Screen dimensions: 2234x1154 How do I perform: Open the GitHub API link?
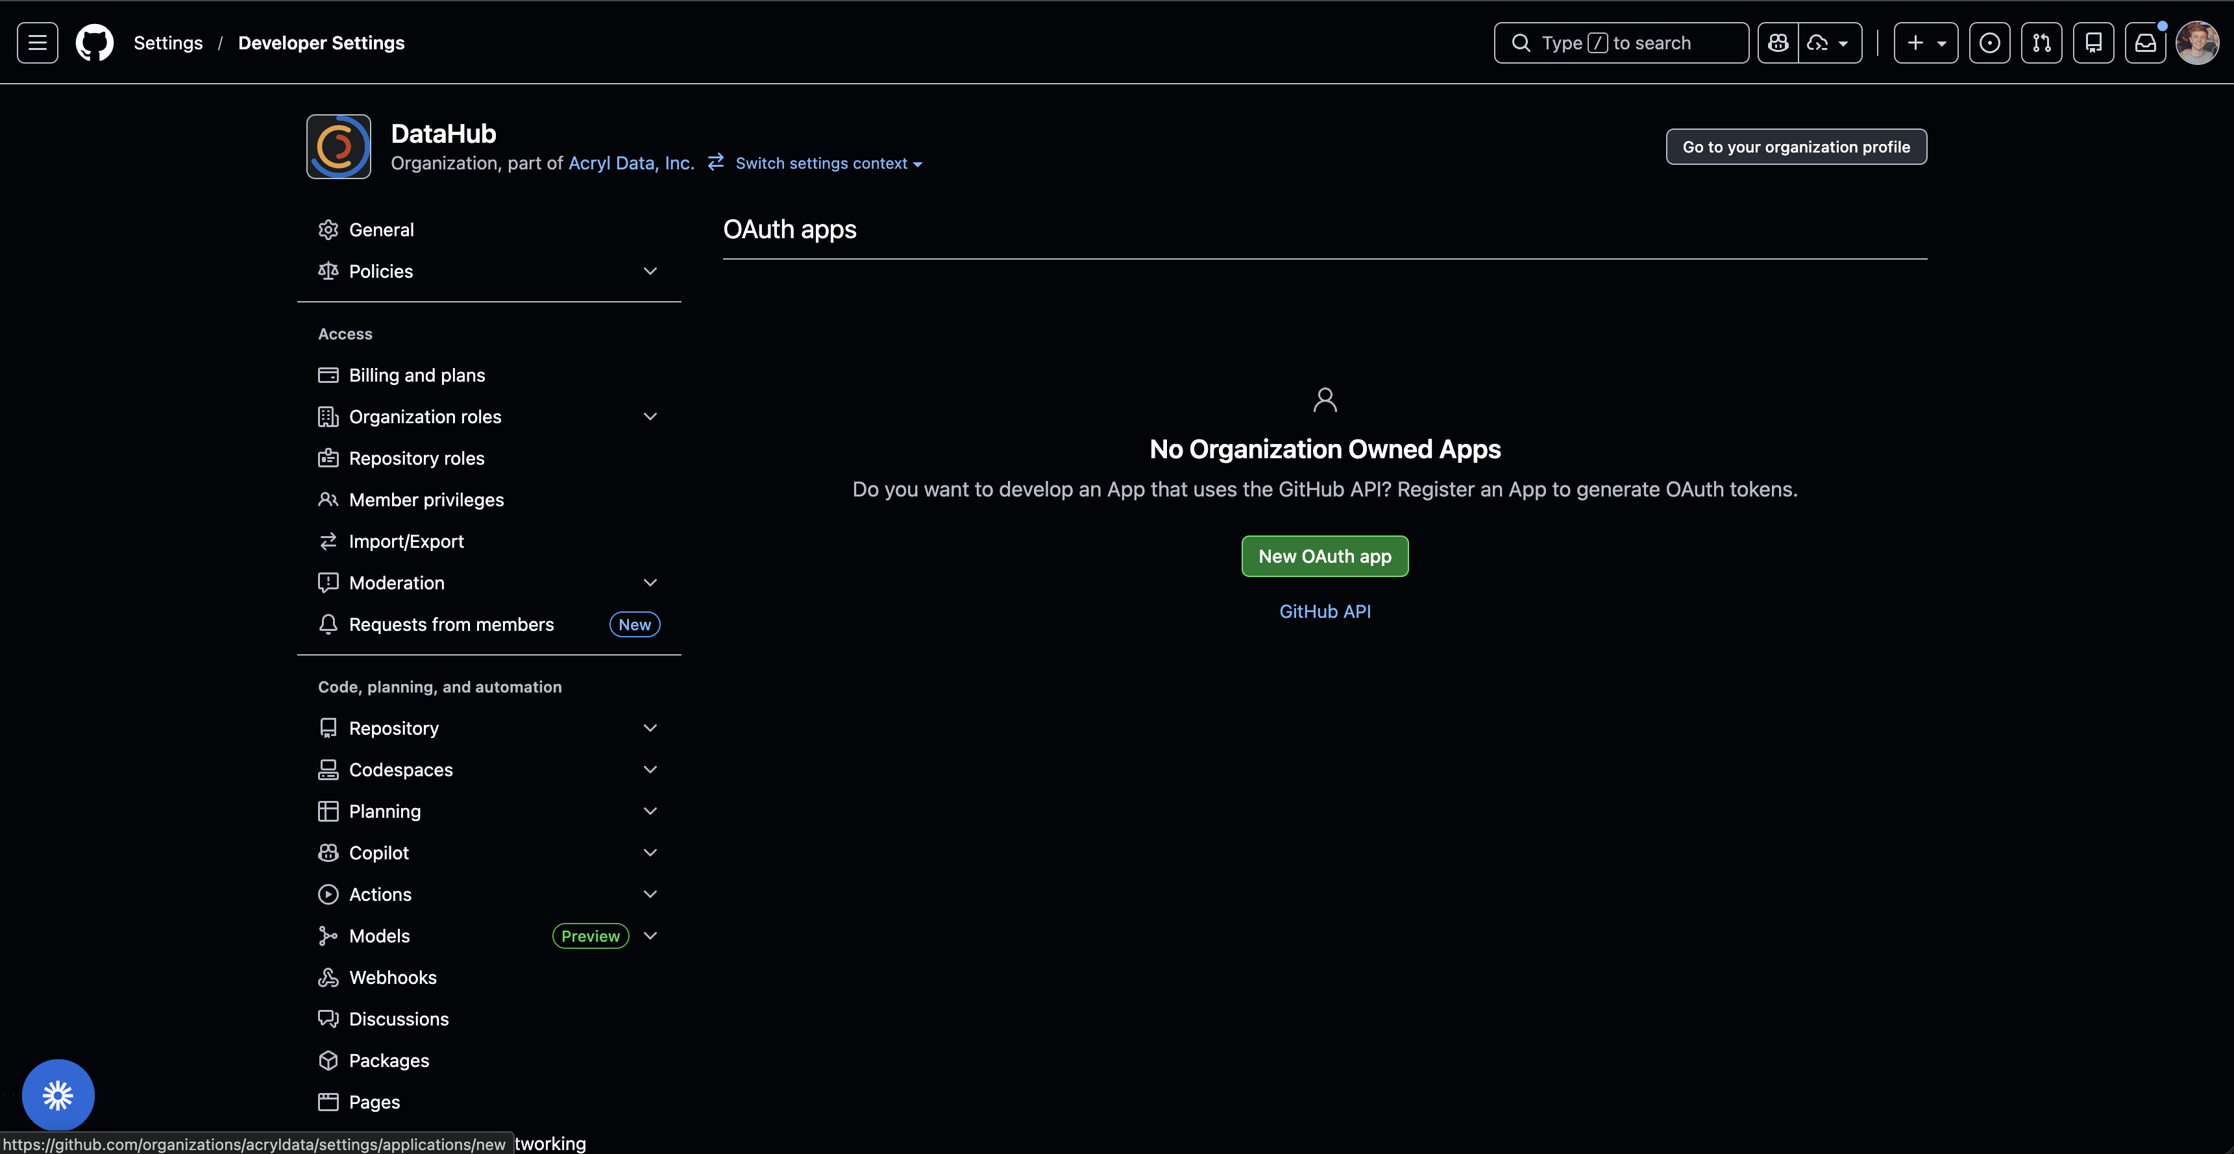(x=1324, y=611)
